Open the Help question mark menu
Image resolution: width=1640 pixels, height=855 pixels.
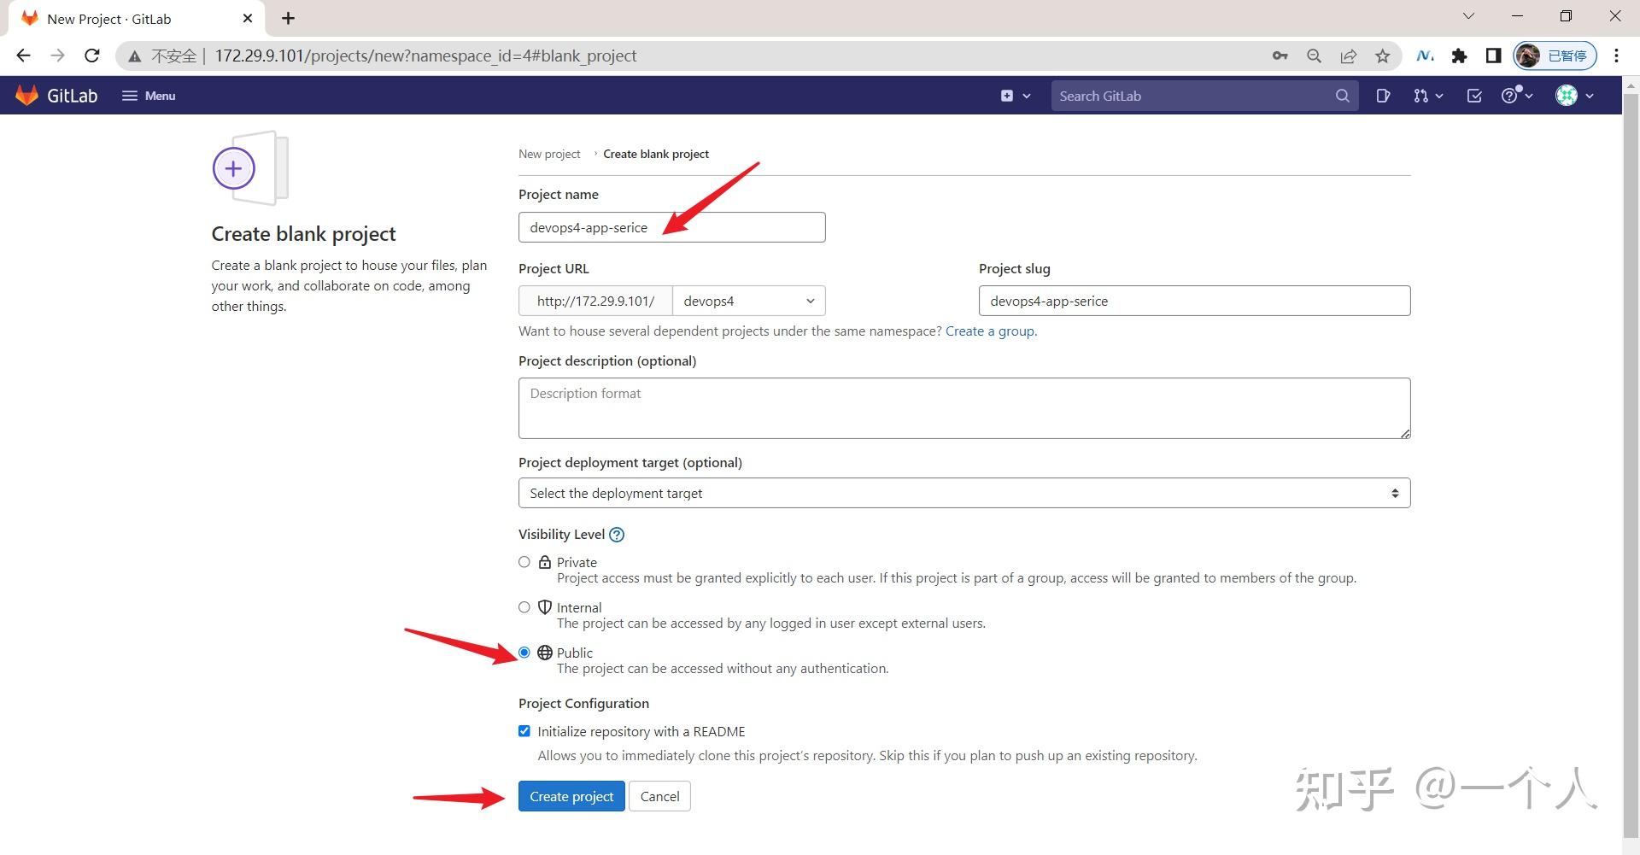click(x=1518, y=96)
